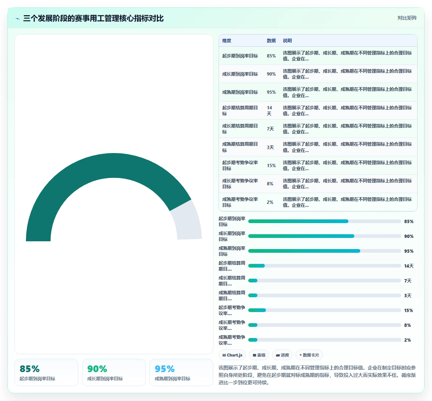The height and width of the screenshot is (401, 432).
Task: Click the 说明 column header
Action: [x=287, y=40]
